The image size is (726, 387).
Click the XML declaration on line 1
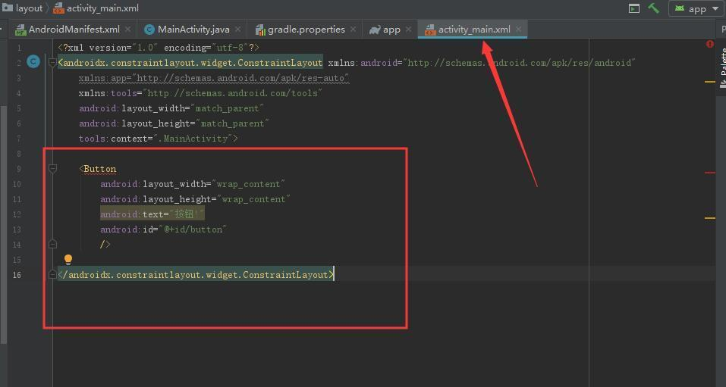pos(159,48)
